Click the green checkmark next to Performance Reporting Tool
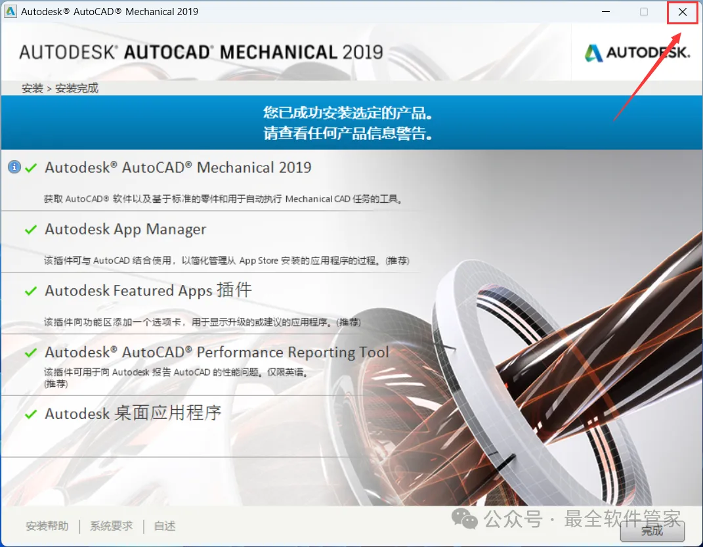Viewport: 703px width, 547px height. pyautogui.click(x=30, y=353)
